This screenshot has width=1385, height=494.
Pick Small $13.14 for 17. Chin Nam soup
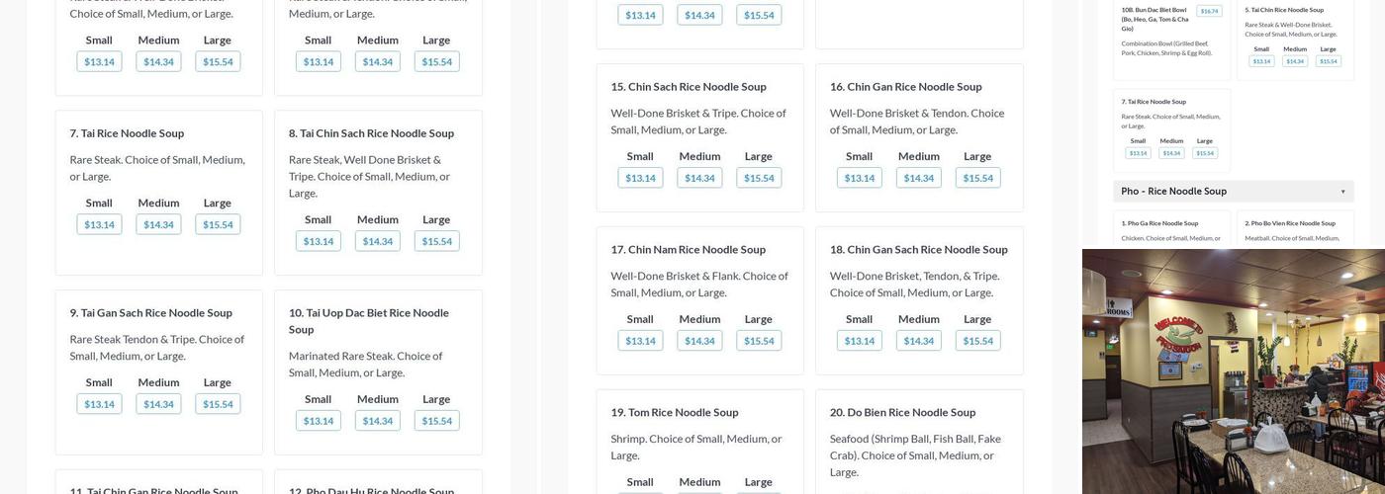coord(640,341)
